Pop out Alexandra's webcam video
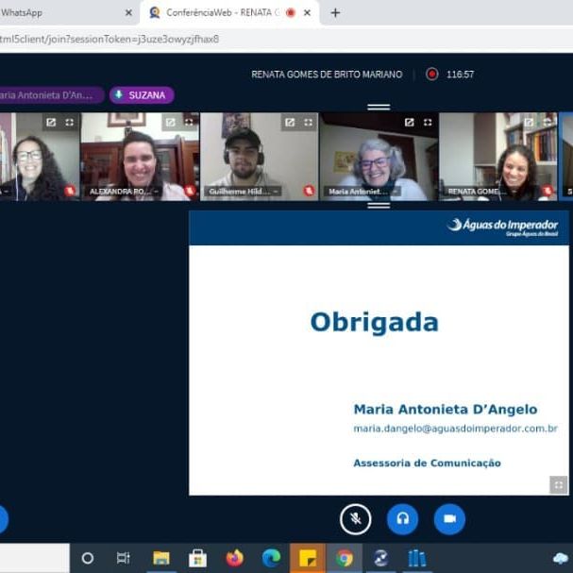The height and width of the screenshot is (573, 573). click(171, 122)
